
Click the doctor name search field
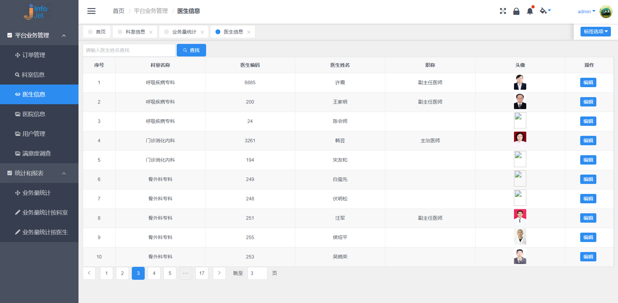coord(129,50)
